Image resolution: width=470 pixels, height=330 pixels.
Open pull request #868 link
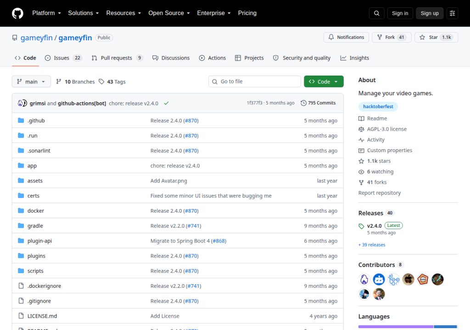218,241
